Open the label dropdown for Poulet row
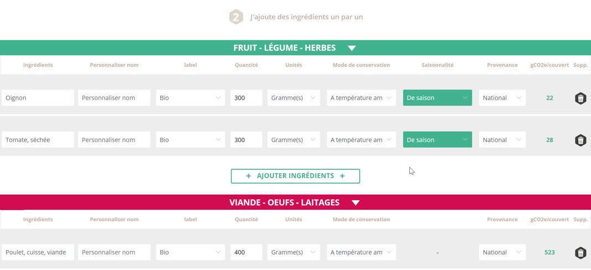This screenshot has height=270, width=591. point(190,252)
